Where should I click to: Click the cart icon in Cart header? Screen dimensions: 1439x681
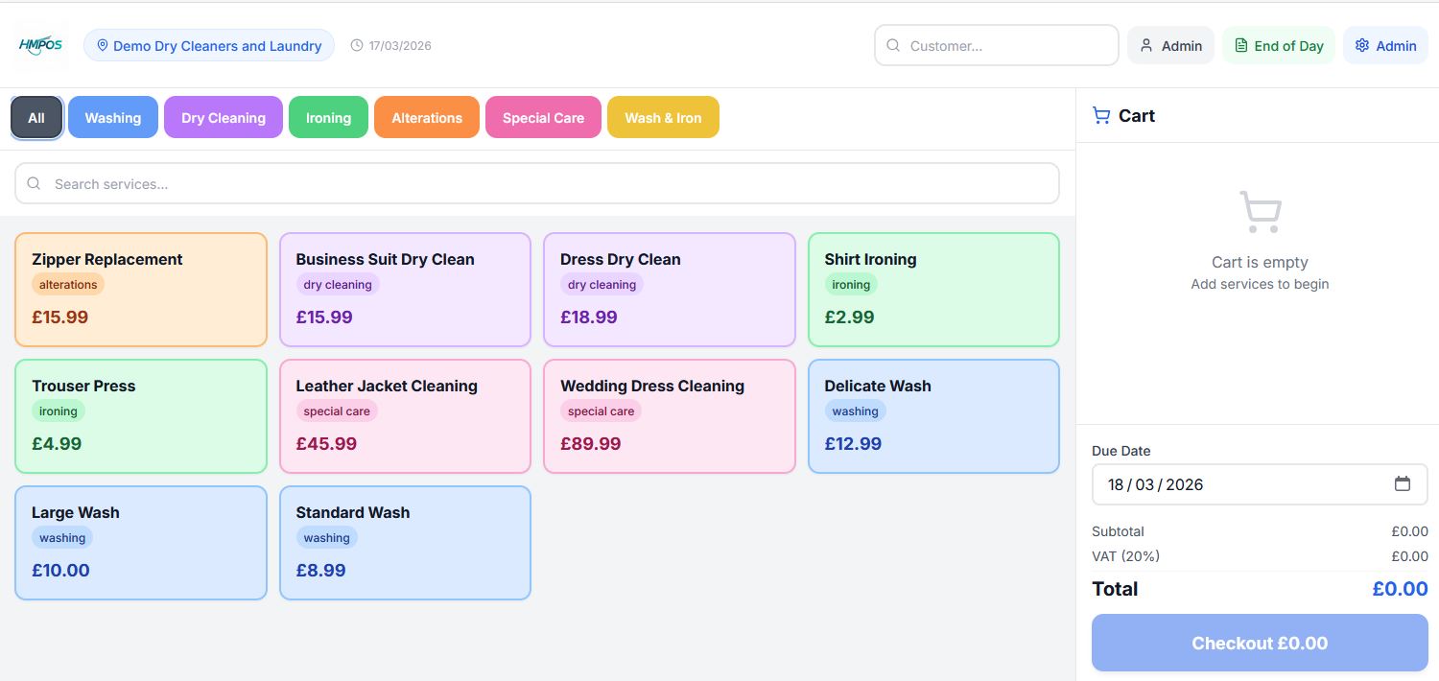coord(1101,115)
